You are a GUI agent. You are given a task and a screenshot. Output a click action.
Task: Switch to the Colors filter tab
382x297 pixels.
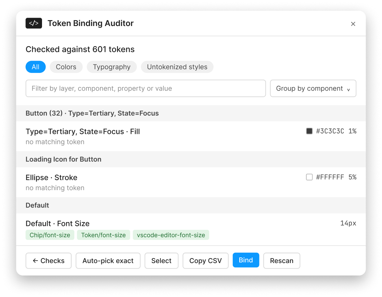click(66, 67)
